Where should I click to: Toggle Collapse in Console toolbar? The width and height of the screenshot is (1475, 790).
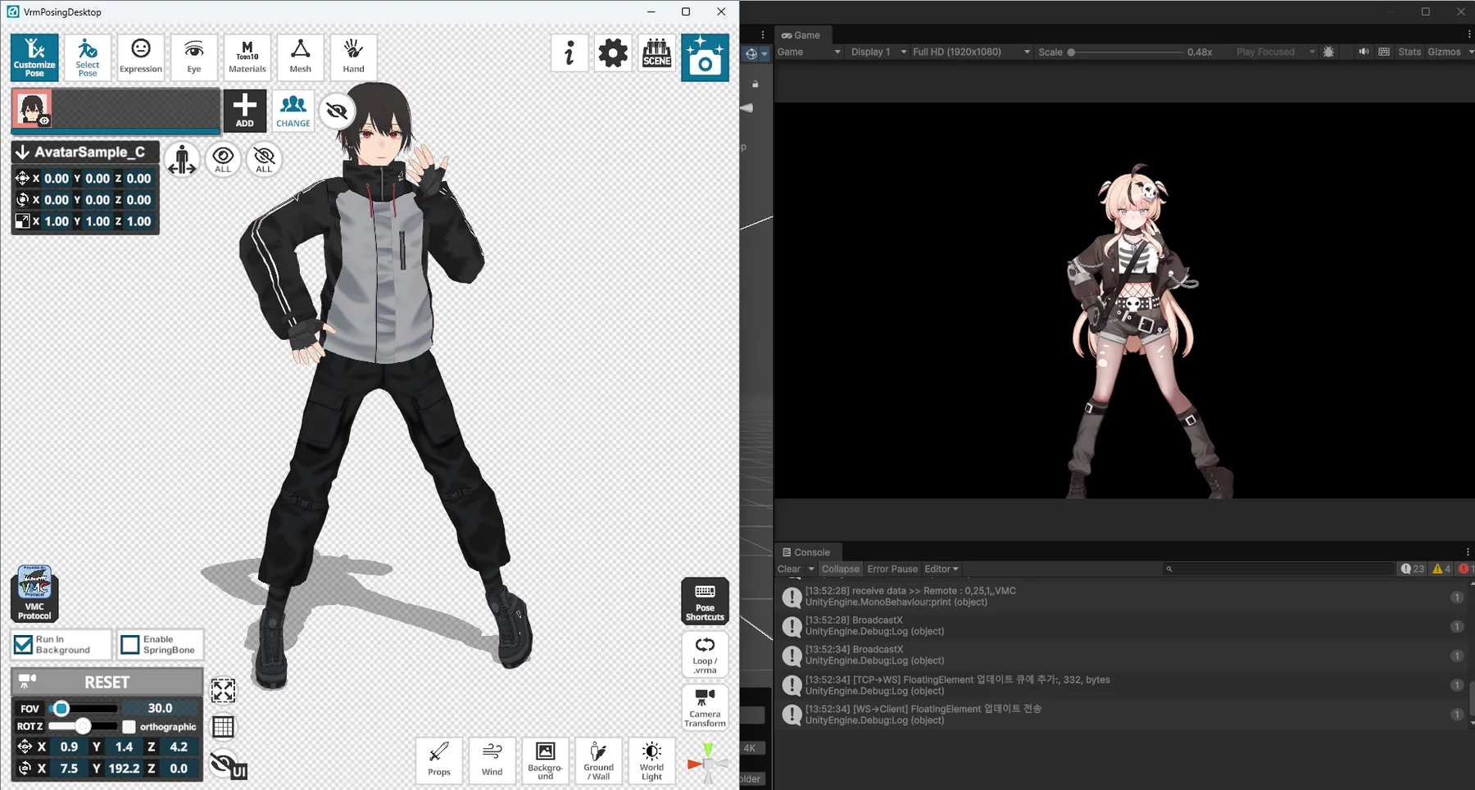click(x=841, y=569)
